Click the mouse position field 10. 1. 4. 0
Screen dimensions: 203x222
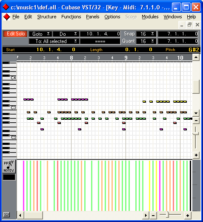coord(100,34)
